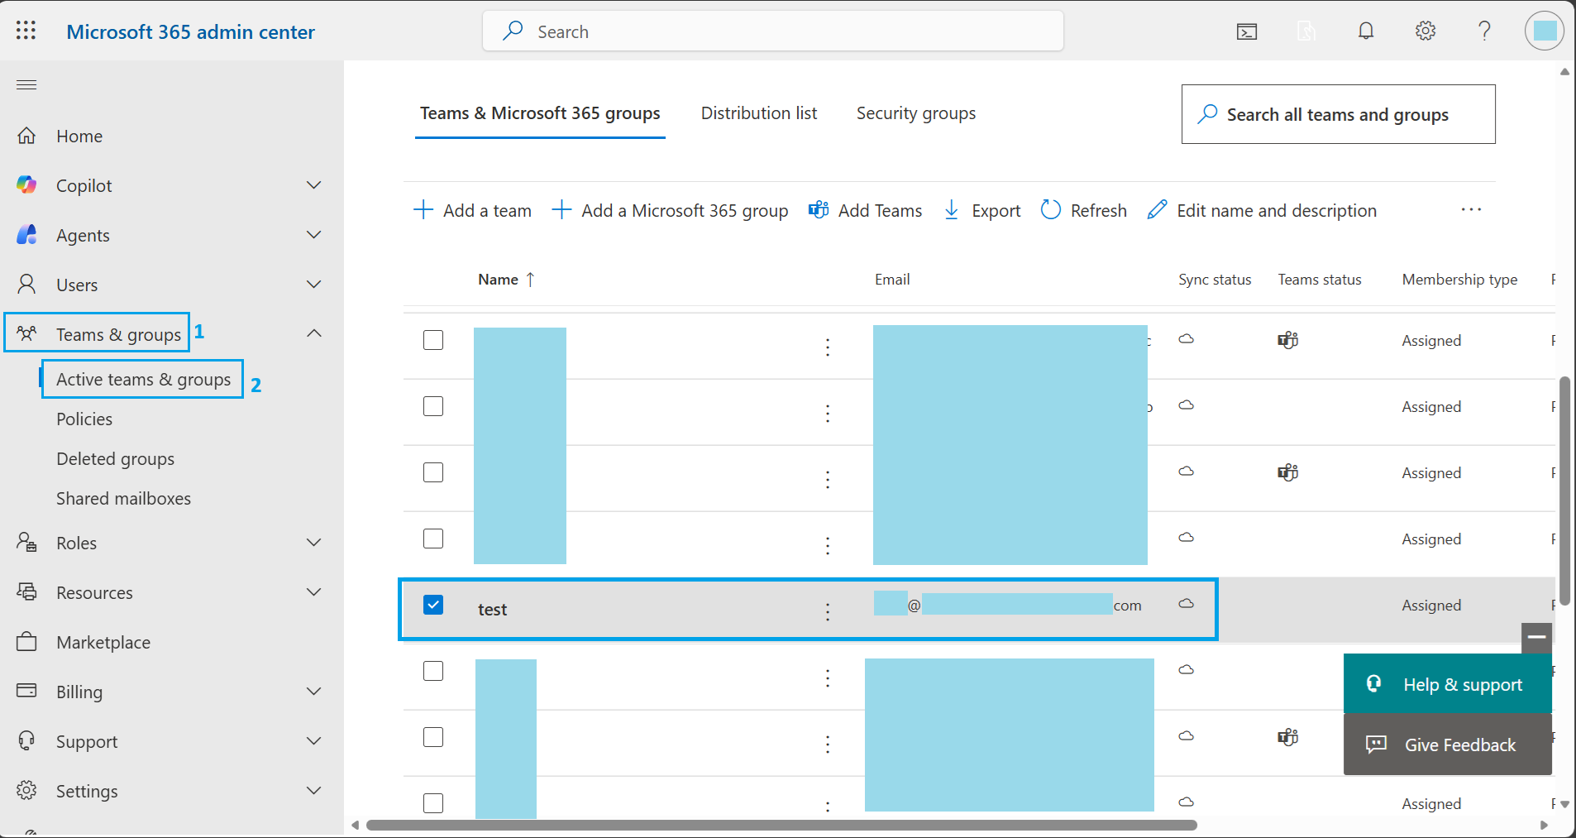This screenshot has width=1576, height=838.
Task: Tick the first group row checkbox
Action: 433,340
